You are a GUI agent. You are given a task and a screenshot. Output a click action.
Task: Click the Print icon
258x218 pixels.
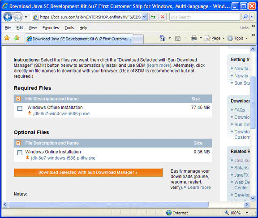[x=193, y=38]
